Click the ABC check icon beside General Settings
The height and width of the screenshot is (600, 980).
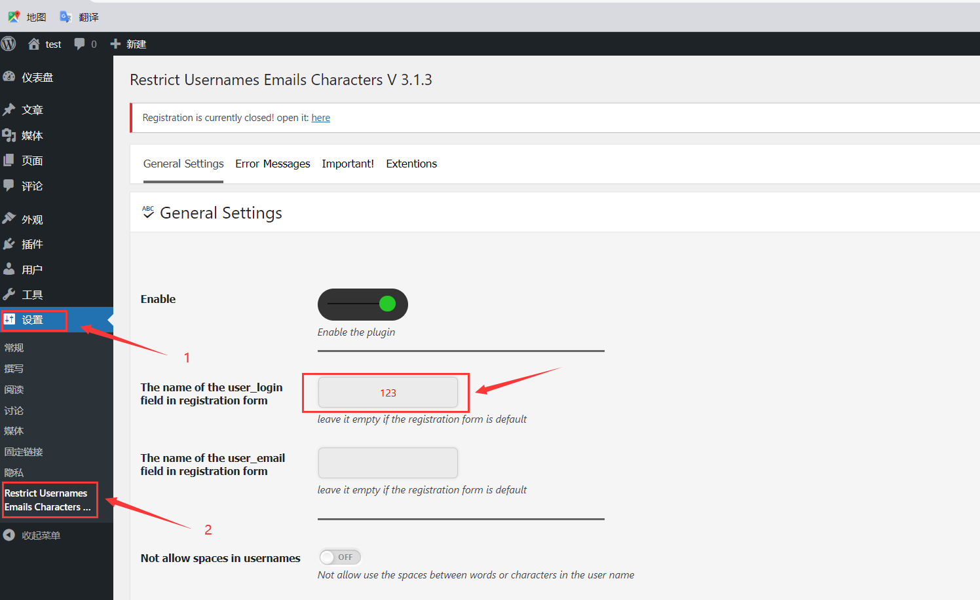pos(148,212)
